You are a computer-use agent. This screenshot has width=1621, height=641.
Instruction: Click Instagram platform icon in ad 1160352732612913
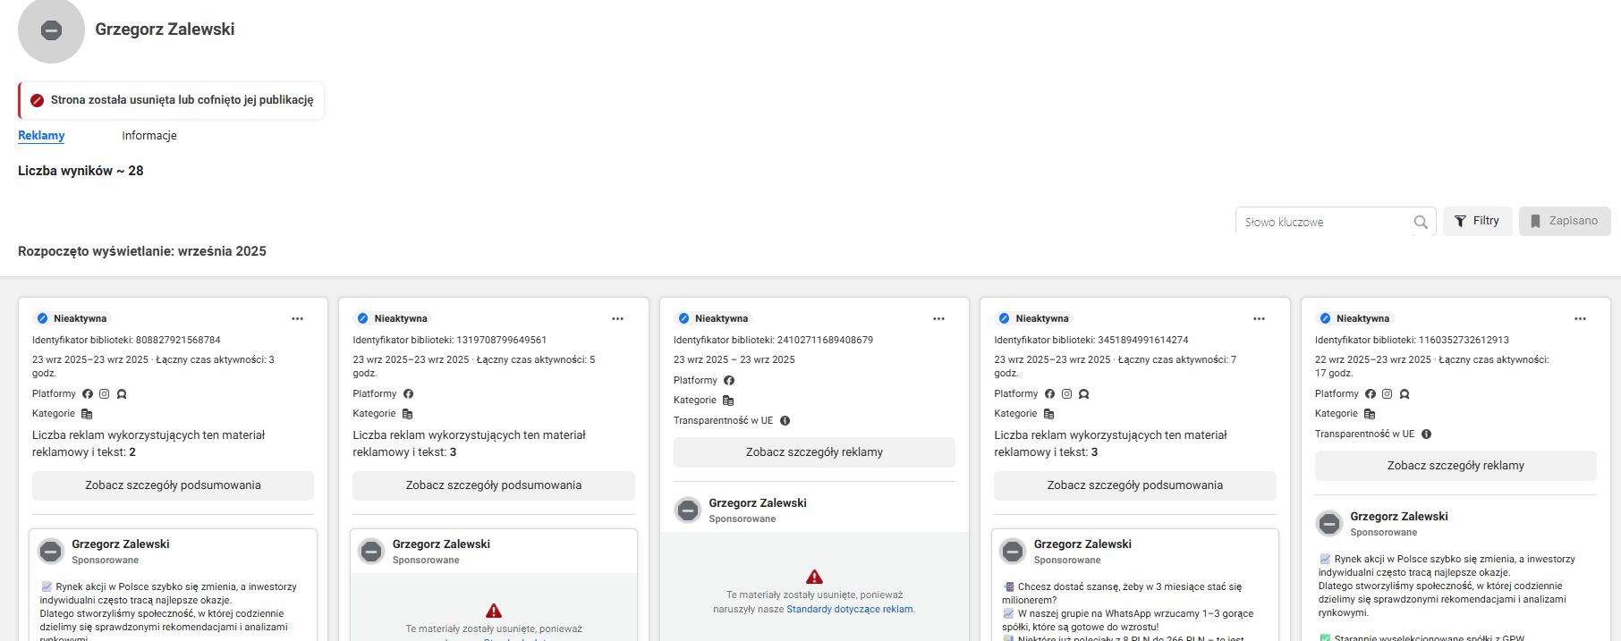1387,393
